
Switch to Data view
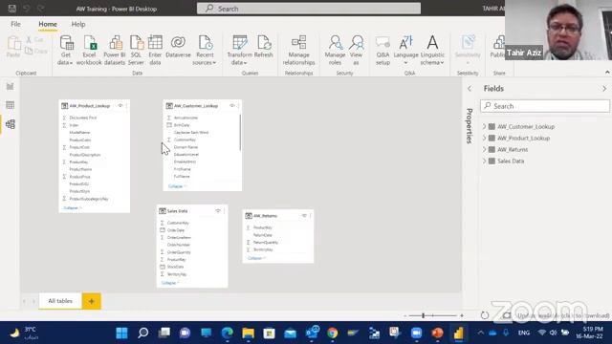pyautogui.click(x=11, y=105)
